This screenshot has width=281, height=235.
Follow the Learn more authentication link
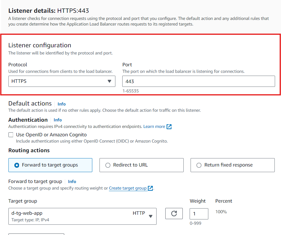(x=154, y=127)
